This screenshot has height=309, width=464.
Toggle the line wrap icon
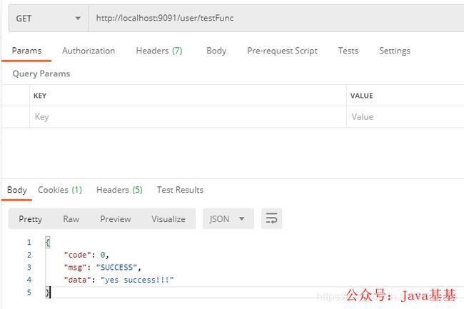[271, 219]
